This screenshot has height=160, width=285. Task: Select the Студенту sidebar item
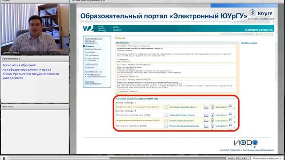pos(90,46)
